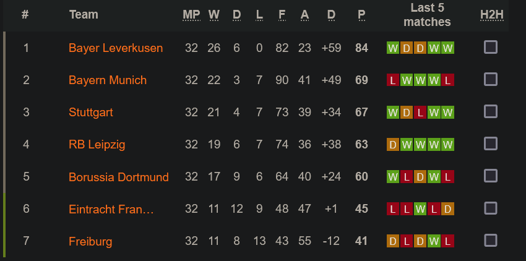Tick the H2H checkbox for Stuttgart
526x261 pixels.
tap(491, 112)
